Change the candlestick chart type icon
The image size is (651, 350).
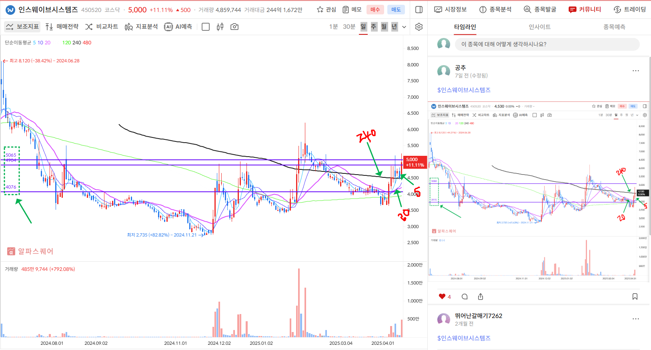220,27
